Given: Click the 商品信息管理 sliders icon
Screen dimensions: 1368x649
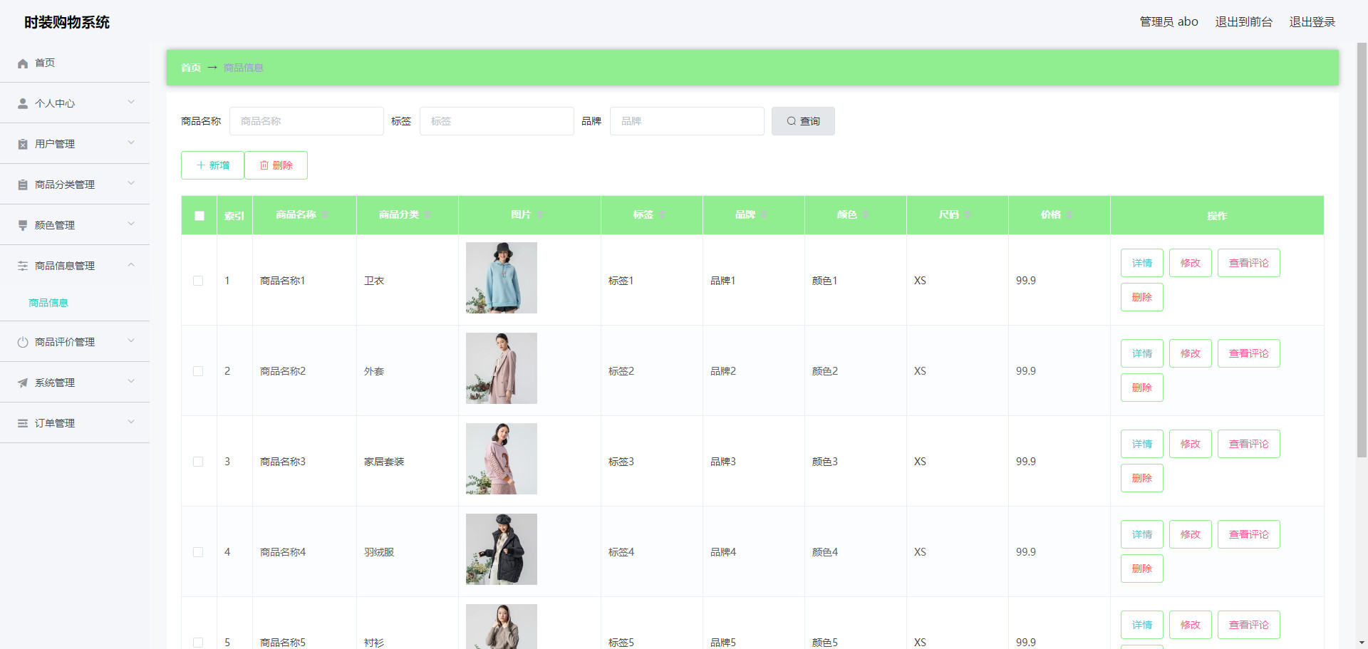Looking at the screenshot, I should tap(23, 266).
